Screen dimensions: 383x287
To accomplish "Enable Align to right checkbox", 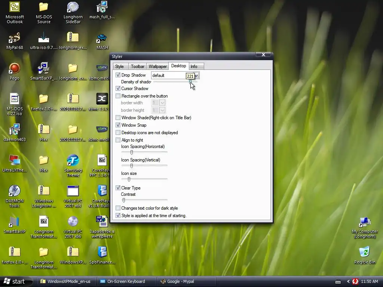I will (x=118, y=140).
